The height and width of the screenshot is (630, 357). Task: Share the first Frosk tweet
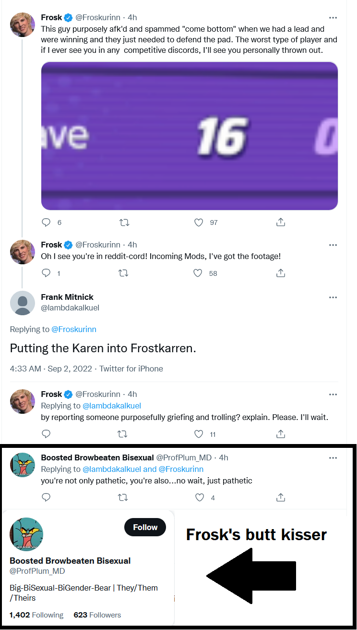[x=281, y=222]
